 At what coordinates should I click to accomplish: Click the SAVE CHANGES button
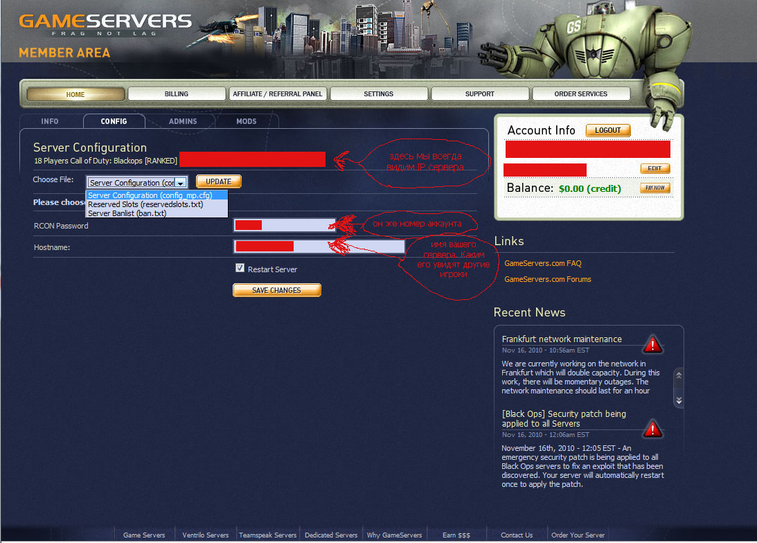click(276, 290)
